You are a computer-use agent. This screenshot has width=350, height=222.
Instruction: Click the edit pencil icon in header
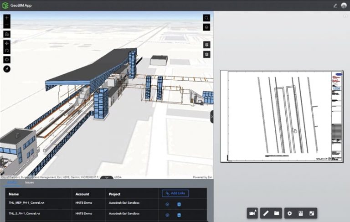coord(335,5)
